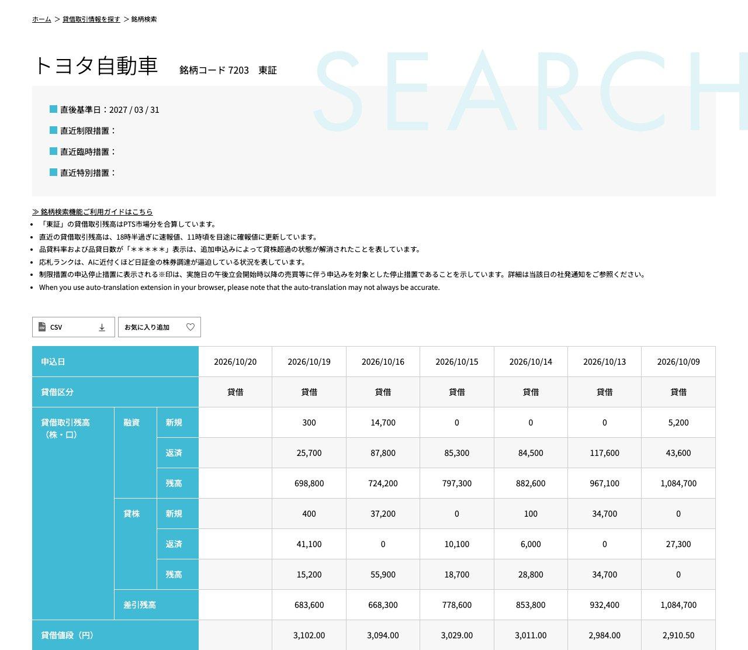Open the 銘柄検索機能ご利用ガイドはこちら link
The image size is (748, 650).
tap(92, 212)
